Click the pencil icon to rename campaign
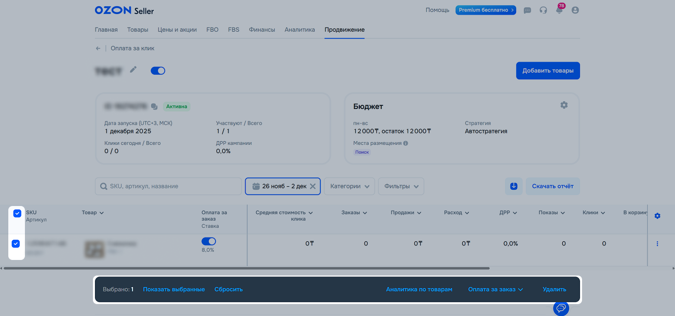 point(133,70)
